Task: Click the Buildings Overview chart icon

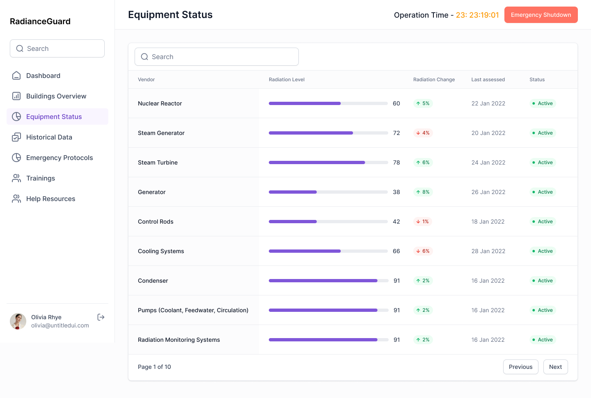Action: pyautogui.click(x=16, y=96)
